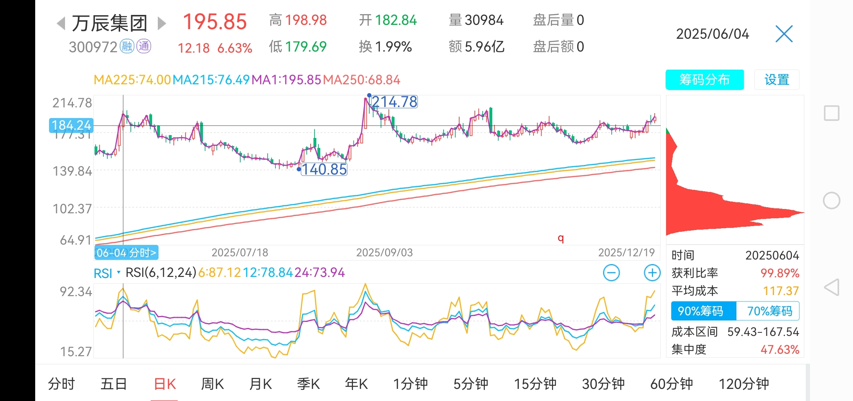Click the 214.78 high price marker
The width and height of the screenshot is (853, 401).
point(394,102)
